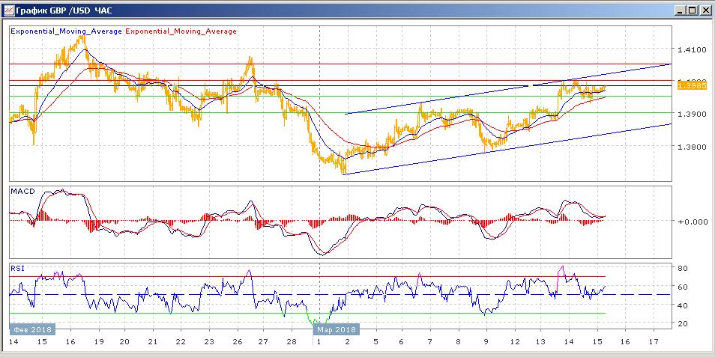The image size is (715, 357).
Task: Click the orange 1.3985 current price tag
Action: click(690, 86)
